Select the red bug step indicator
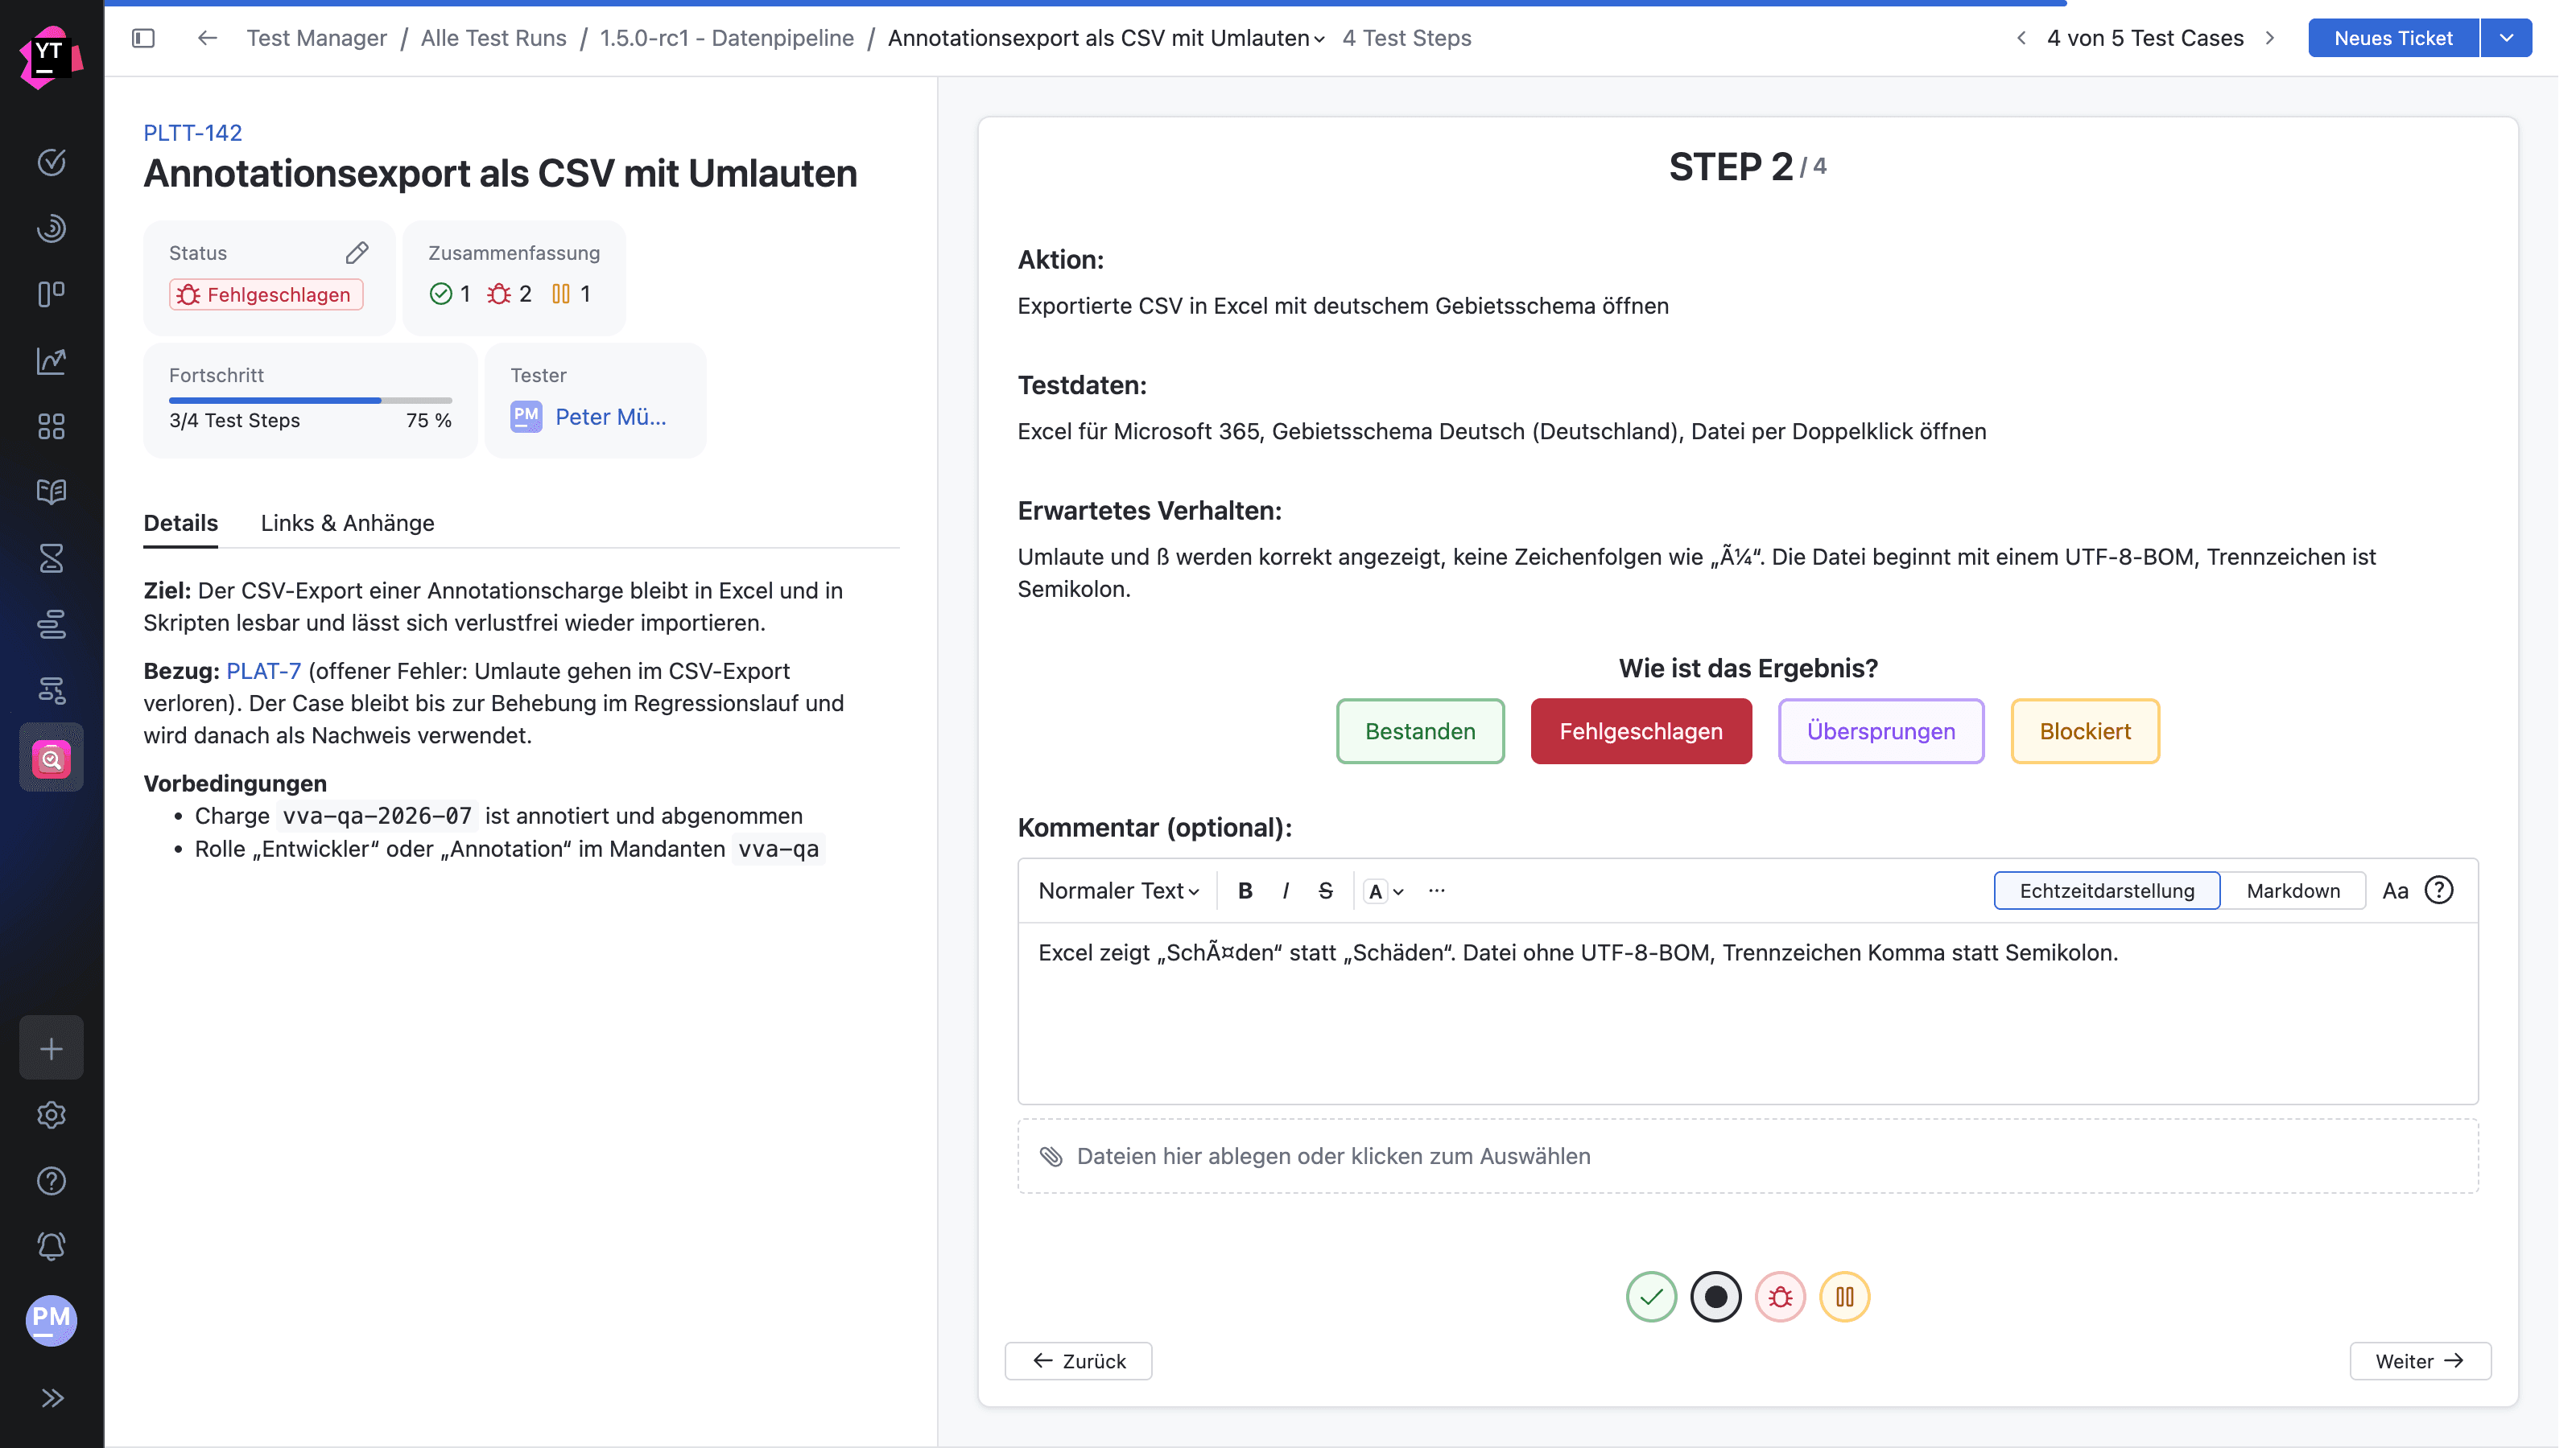Image resolution: width=2576 pixels, height=1448 pixels. tap(1780, 1297)
